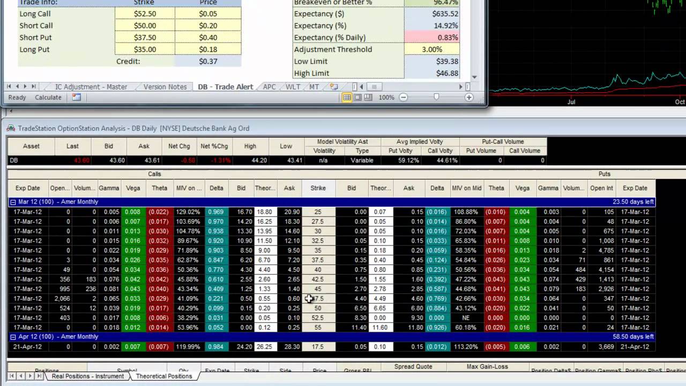Click the Expectancy ($) value $635.52
The width and height of the screenshot is (686, 386).
pos(432,14)
